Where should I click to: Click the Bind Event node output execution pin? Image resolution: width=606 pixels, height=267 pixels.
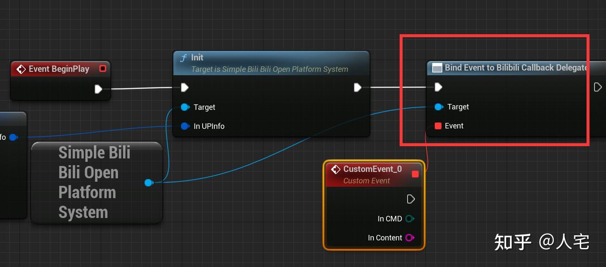click(598, 87)
